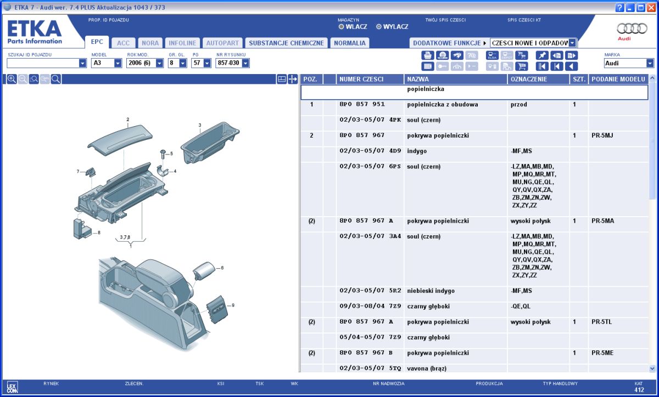Open the table list view icon
Viewport: 659px width, 397px height.
pyautogui.click(x=428, y=66)
